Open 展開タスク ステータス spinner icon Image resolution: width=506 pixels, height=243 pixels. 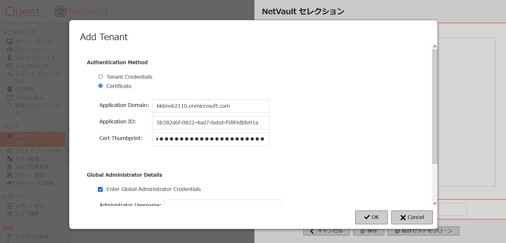point(10,106)
